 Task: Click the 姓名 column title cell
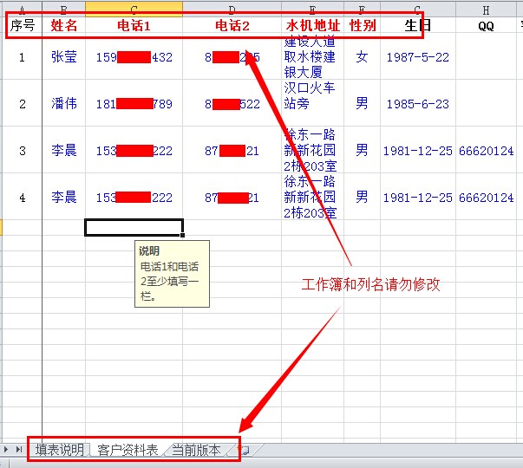[x=63, y=26]
